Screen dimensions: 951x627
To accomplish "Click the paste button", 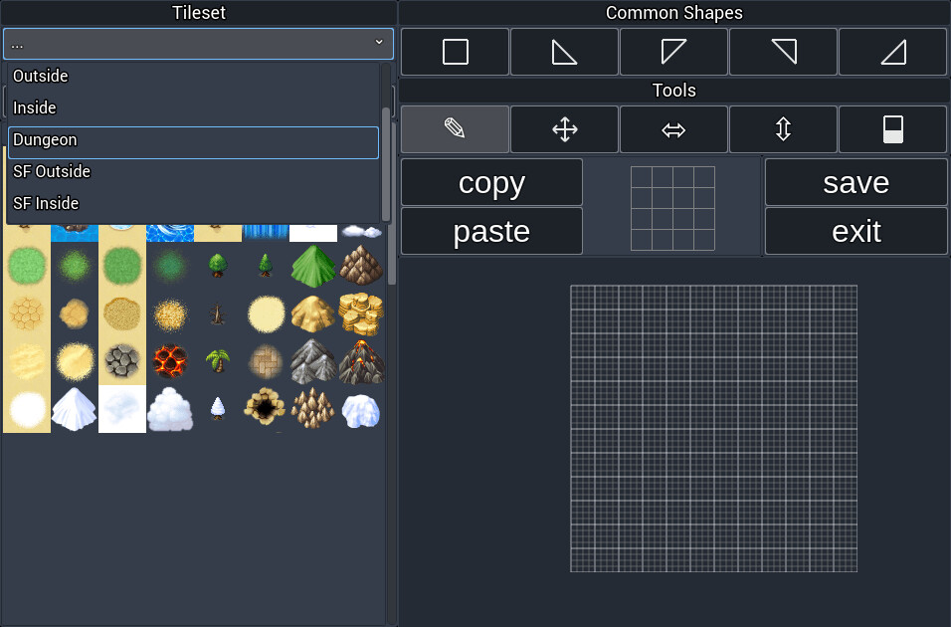I will pyautogui.click(x=491, y=230).
